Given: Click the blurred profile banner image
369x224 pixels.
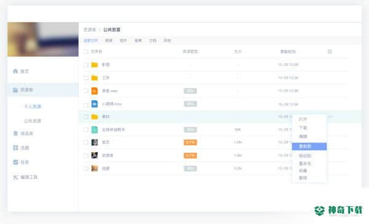Looking at the screenshot, I should tap(43, 39).
